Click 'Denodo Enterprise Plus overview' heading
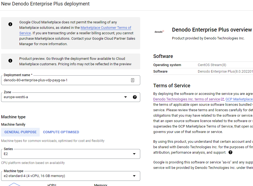Screen dimensions: 253x186 212,30
